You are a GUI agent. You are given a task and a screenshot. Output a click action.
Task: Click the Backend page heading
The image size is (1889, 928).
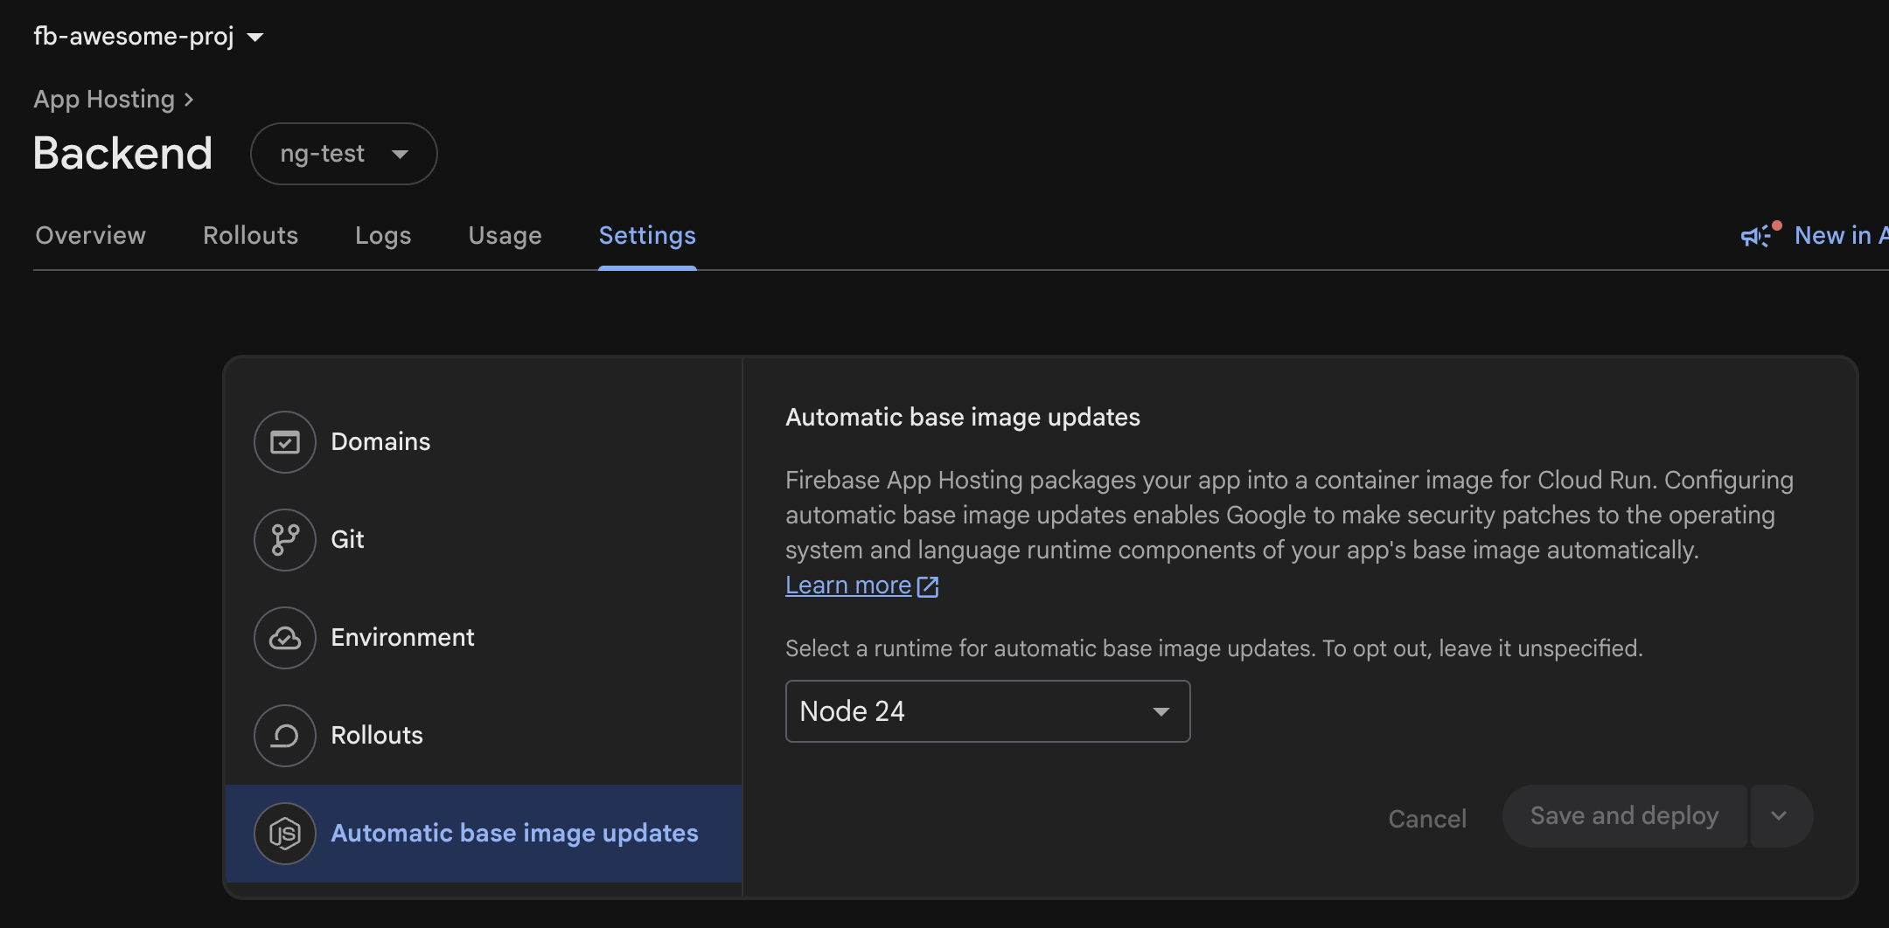point(123,154)
